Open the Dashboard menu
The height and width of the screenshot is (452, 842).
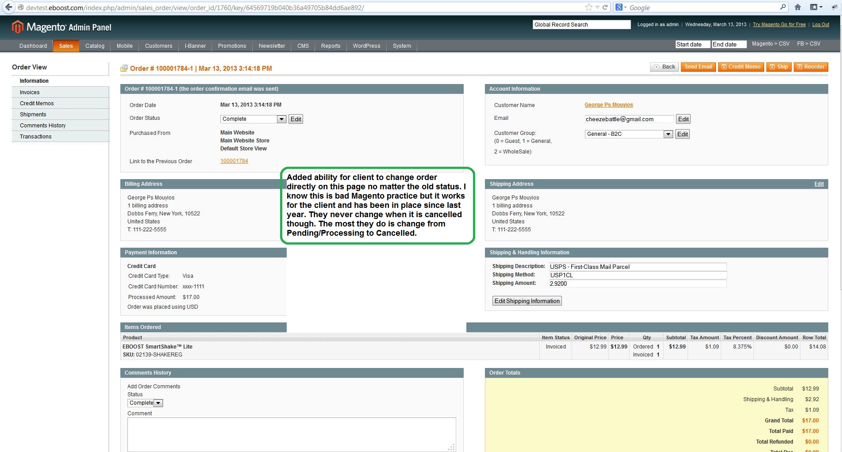[x=33, y=46]
